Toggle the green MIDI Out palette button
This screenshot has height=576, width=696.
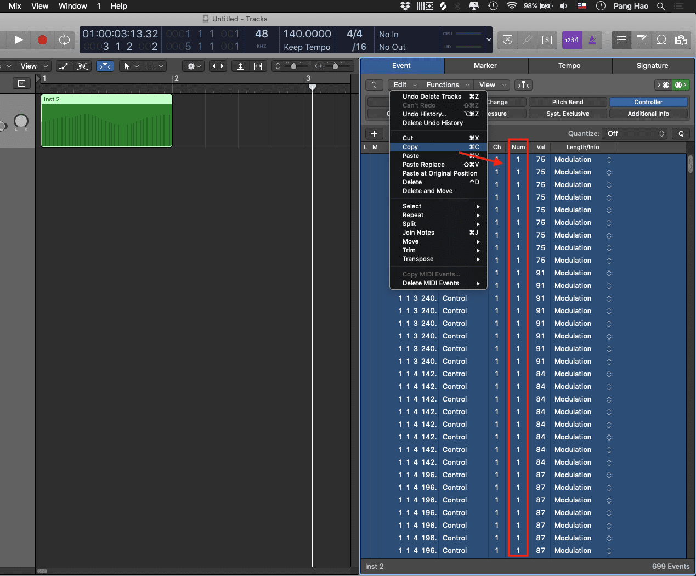tap(681, 85)
